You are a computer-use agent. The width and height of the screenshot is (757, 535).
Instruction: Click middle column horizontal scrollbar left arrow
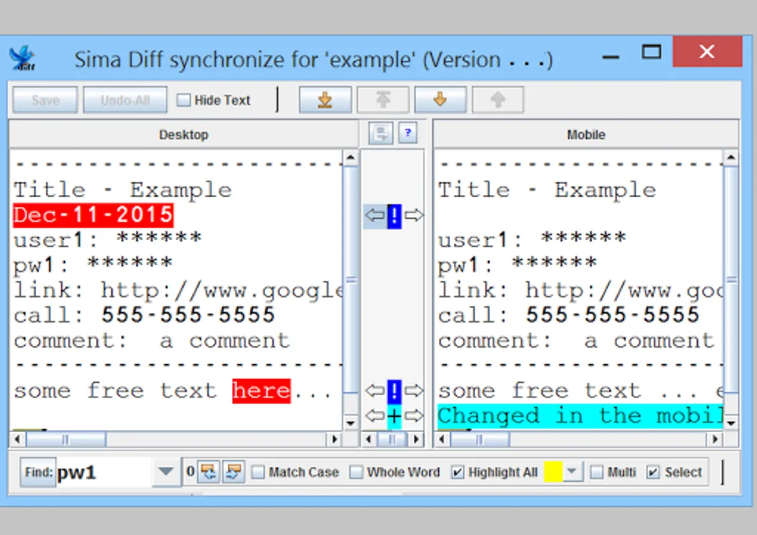(x=369, y=439)
